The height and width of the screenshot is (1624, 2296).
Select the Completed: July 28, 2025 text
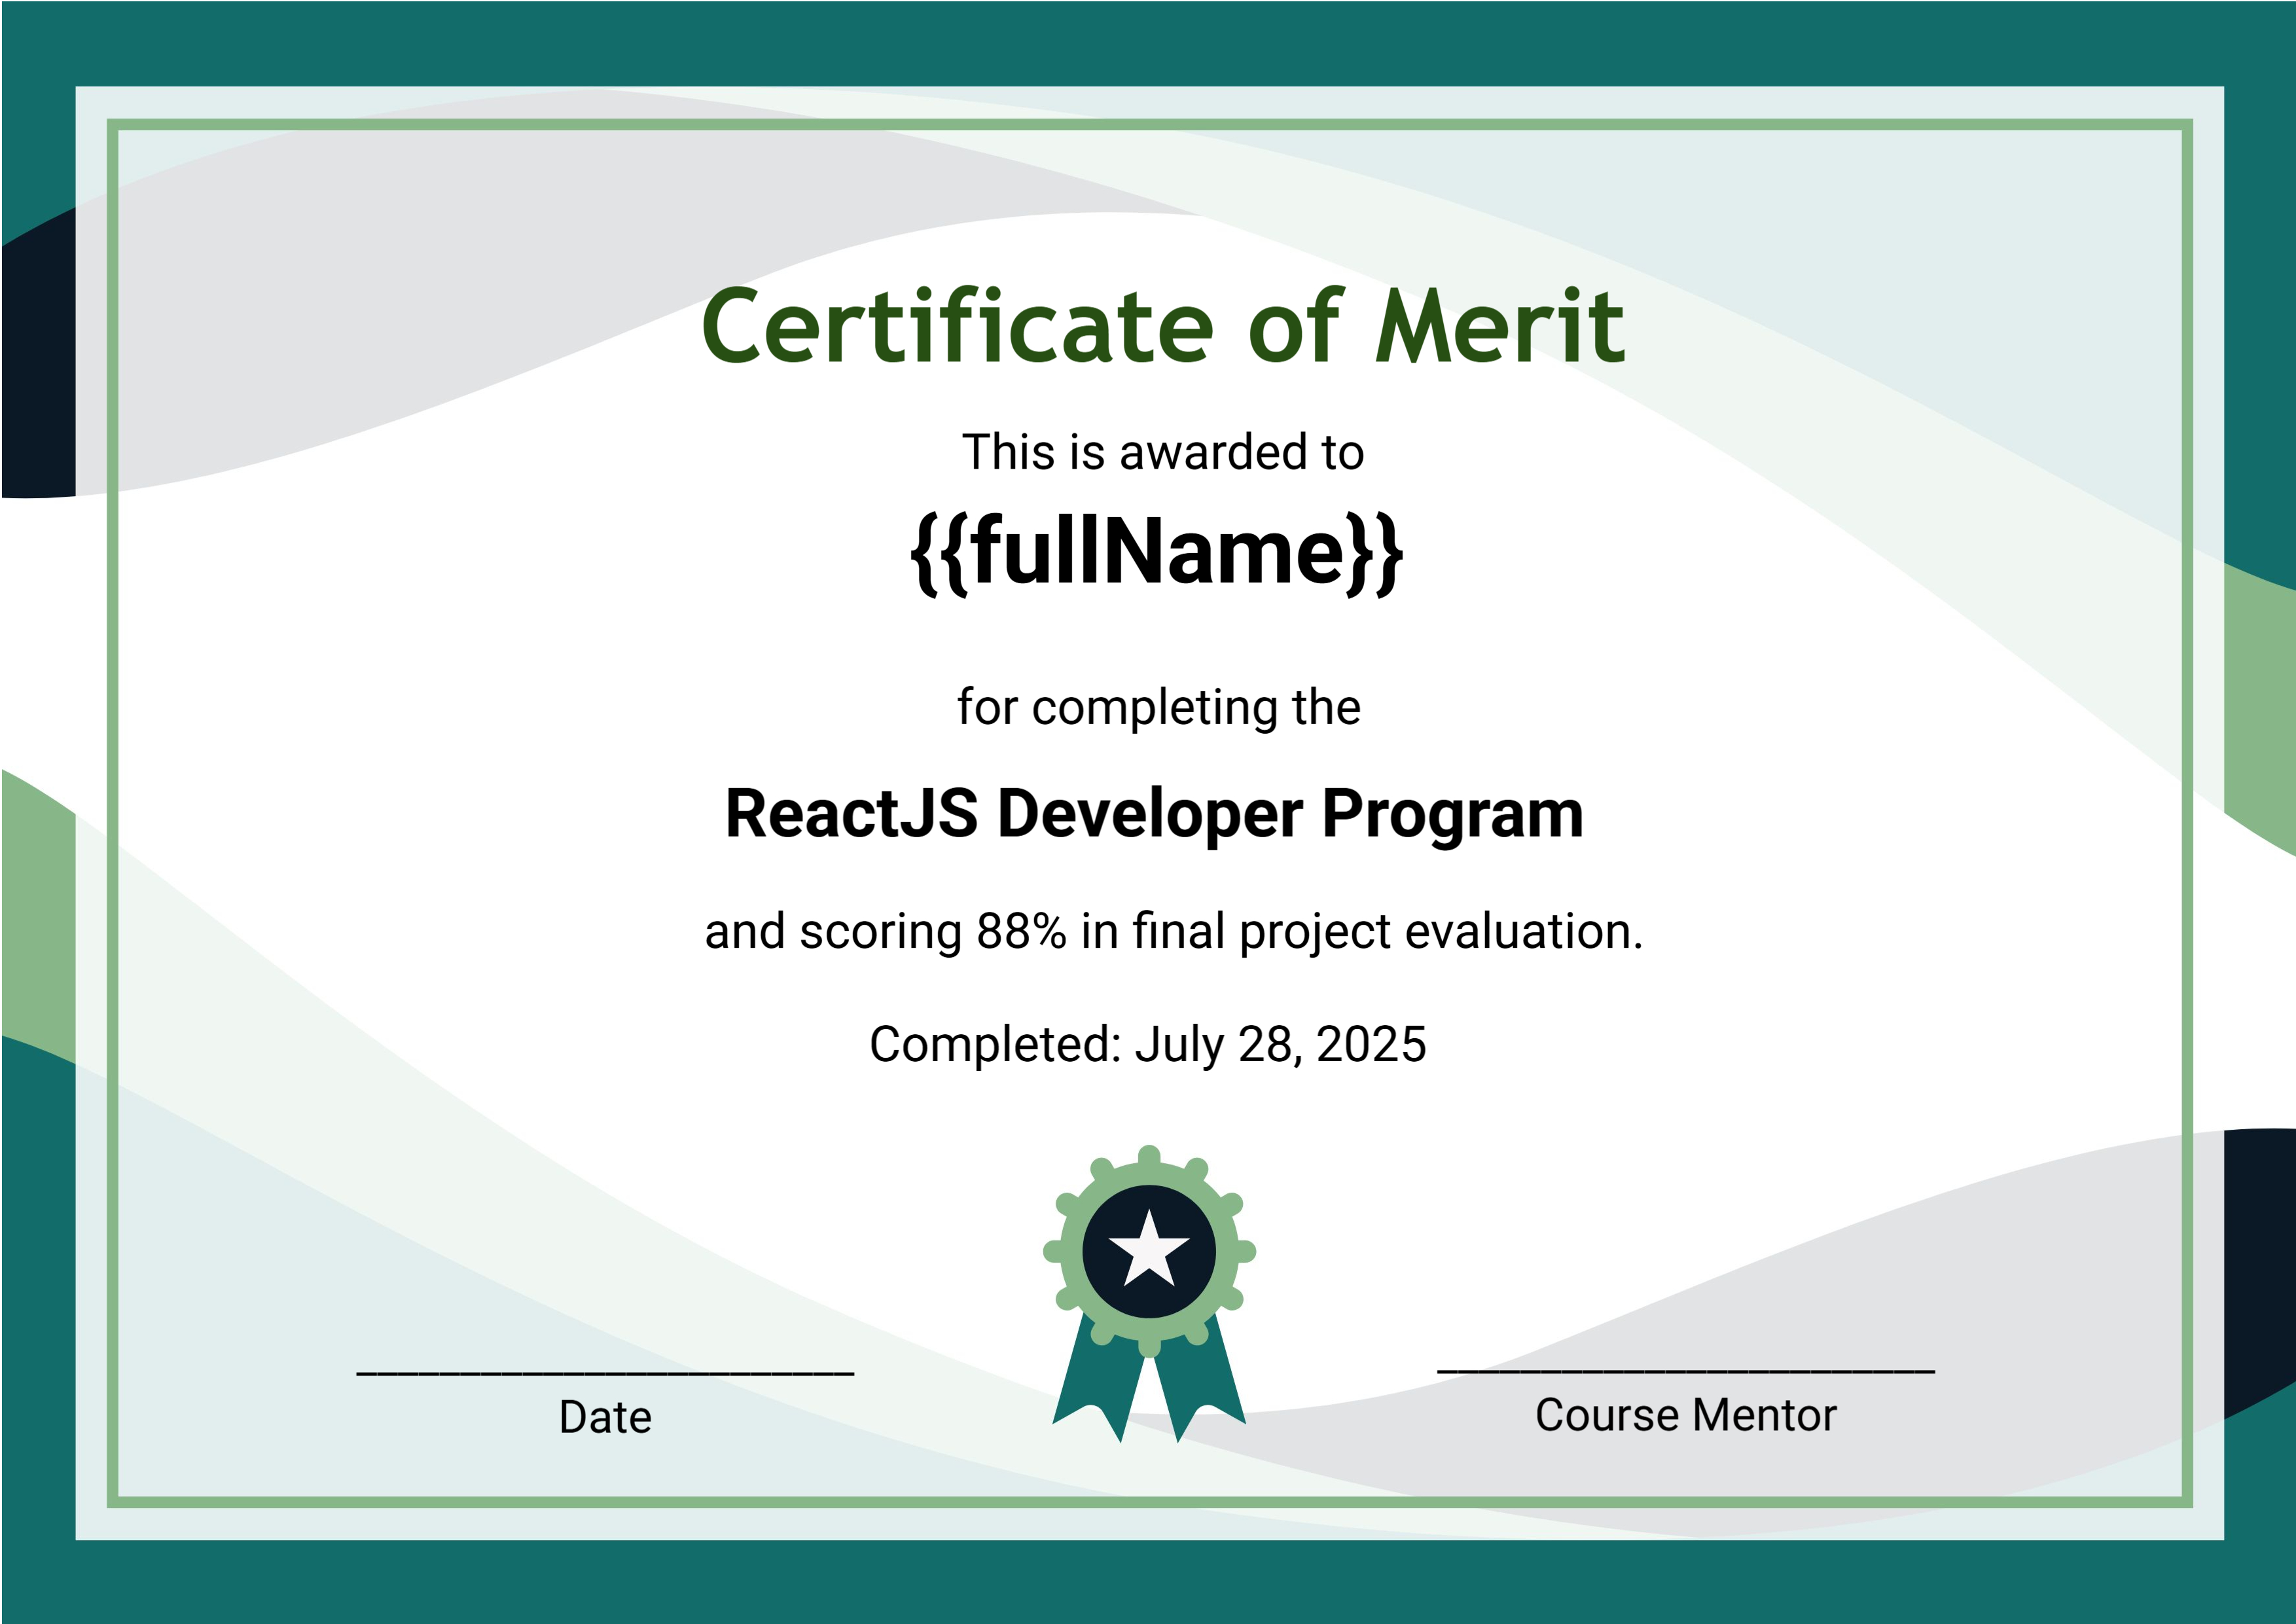[x=1147, y=1044]
